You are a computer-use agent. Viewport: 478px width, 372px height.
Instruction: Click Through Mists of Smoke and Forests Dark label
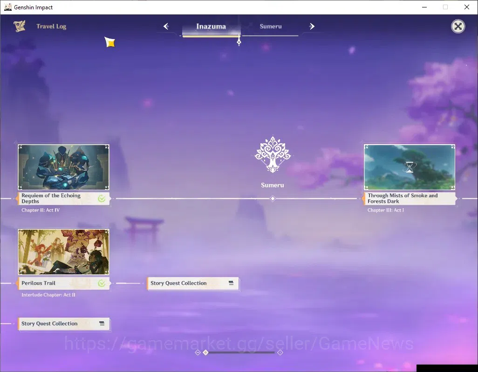pyautogui.click(x=410, y=198)
